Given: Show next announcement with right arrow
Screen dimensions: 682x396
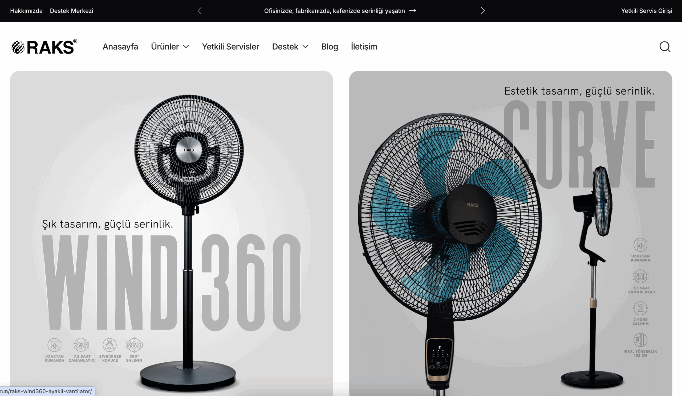Looking at the screenshot, I should click(x=482, y=11).
